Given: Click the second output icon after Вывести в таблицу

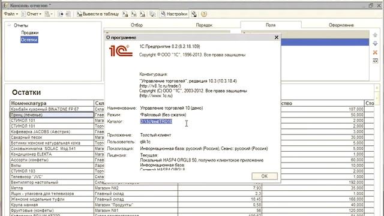Looking at the screenshot, I should pos(134,14).
